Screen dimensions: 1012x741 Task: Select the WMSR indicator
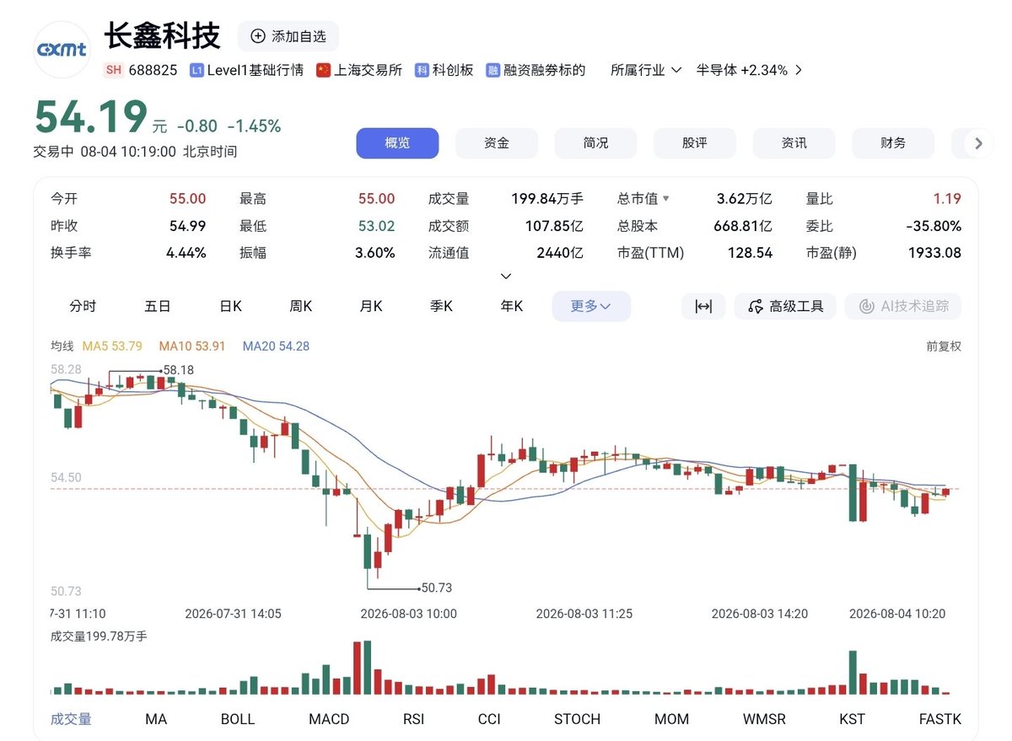pyautogui.click(x=764, y=719)
